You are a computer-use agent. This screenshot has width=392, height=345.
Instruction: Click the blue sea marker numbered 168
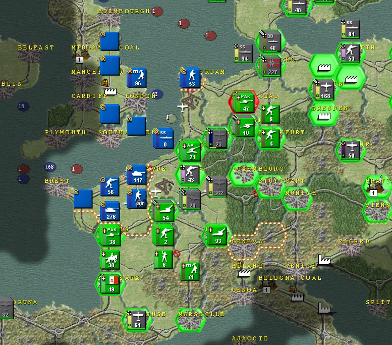coord(50,167)
